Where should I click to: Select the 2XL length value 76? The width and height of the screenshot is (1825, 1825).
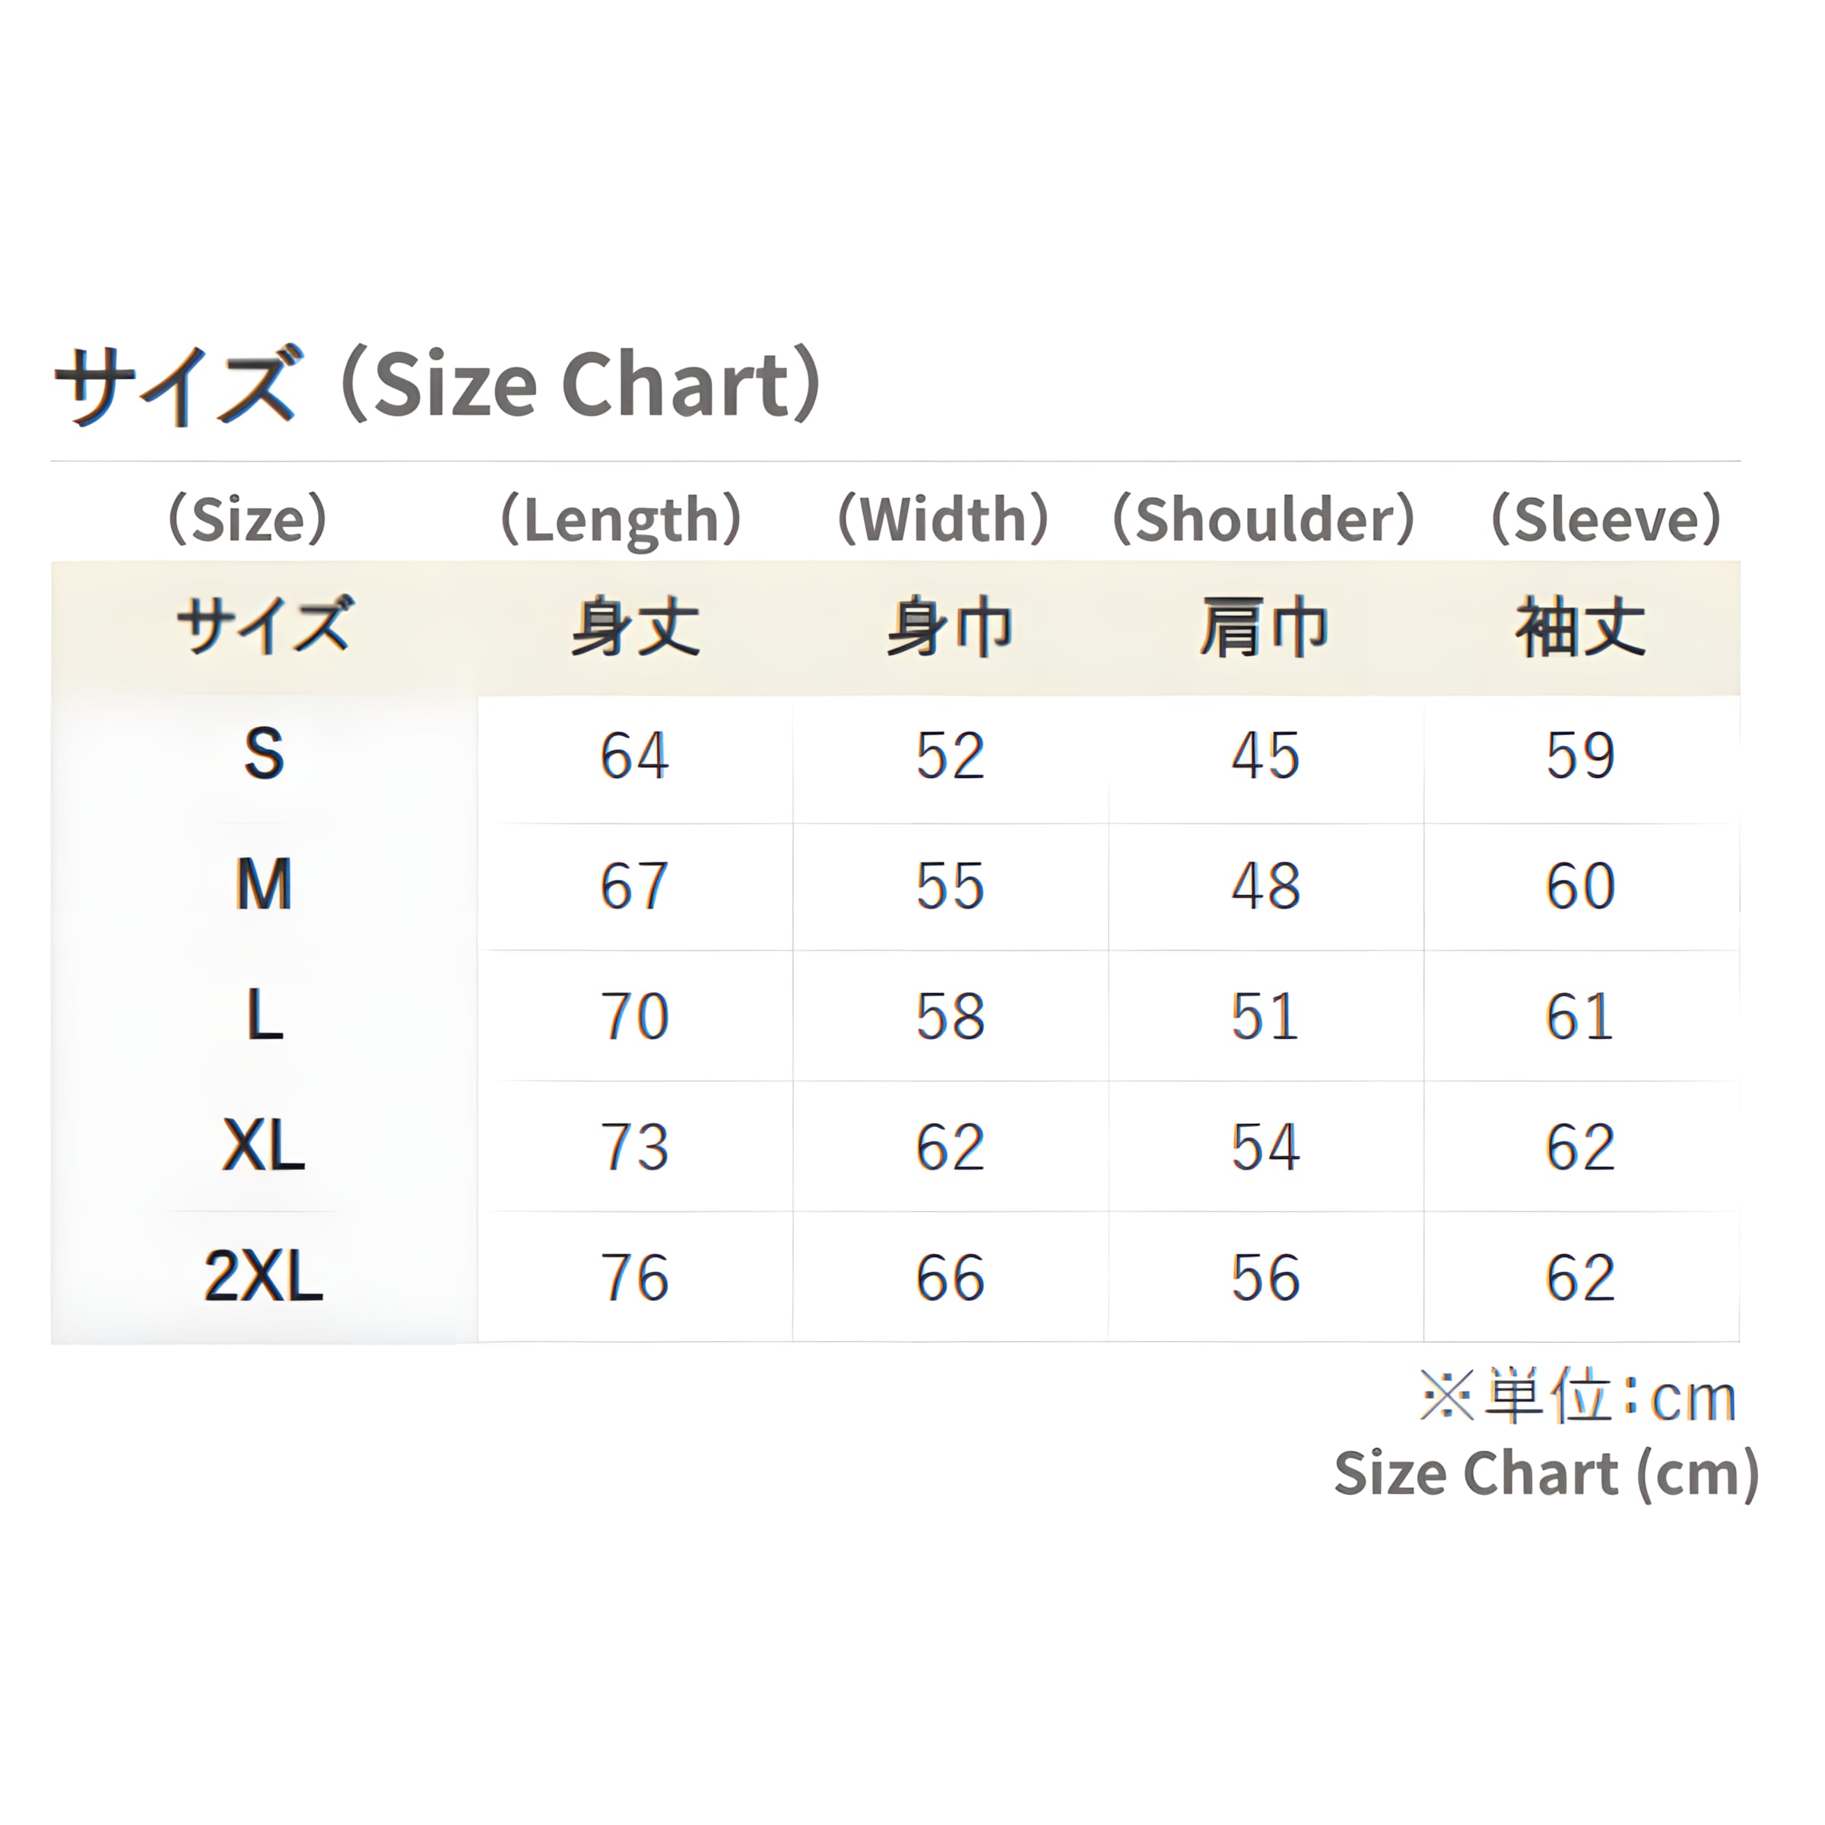point(635,1277)
